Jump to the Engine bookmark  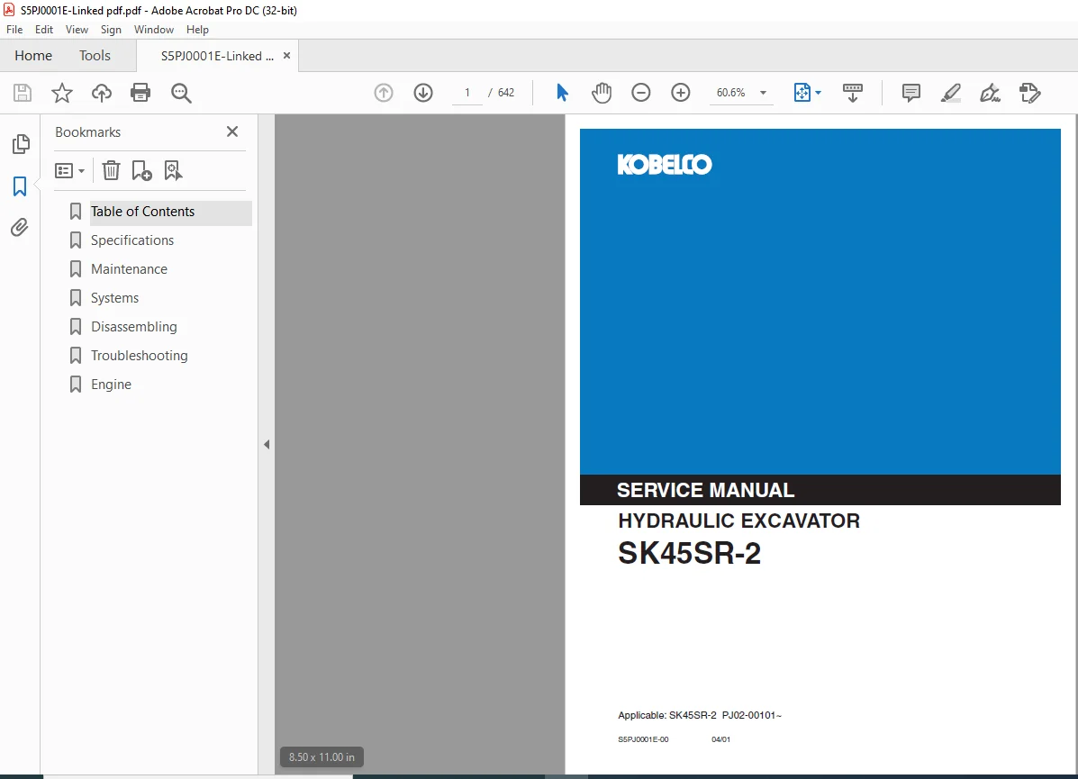[111, 385]
